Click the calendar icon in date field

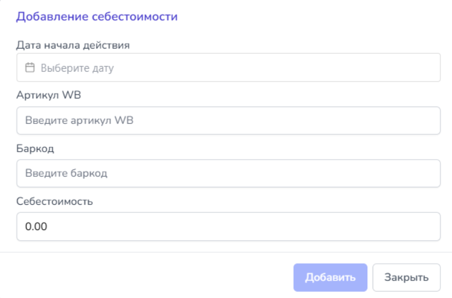pyautogui.click(x=31, y=68)
